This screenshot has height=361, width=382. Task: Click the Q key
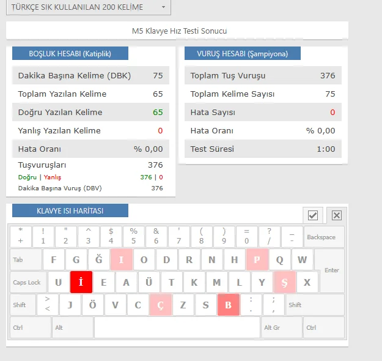(280, 259)
